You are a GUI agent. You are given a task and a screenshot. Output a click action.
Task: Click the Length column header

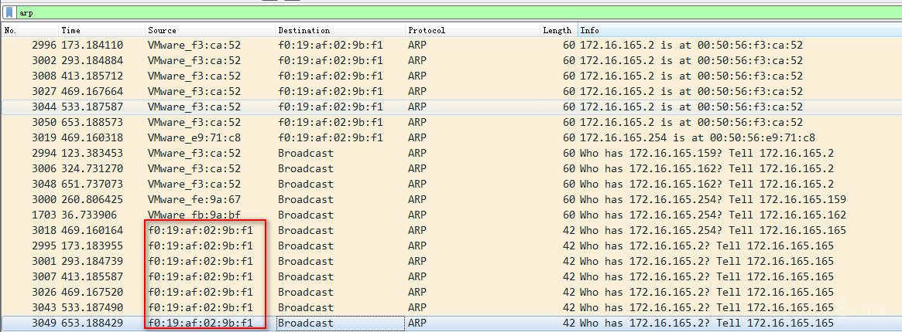pos(557,30)
